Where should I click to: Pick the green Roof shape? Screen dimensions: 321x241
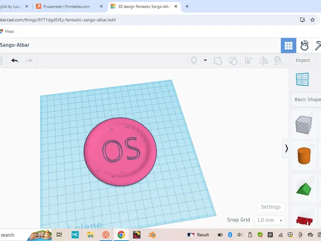[x=304, y=189]
